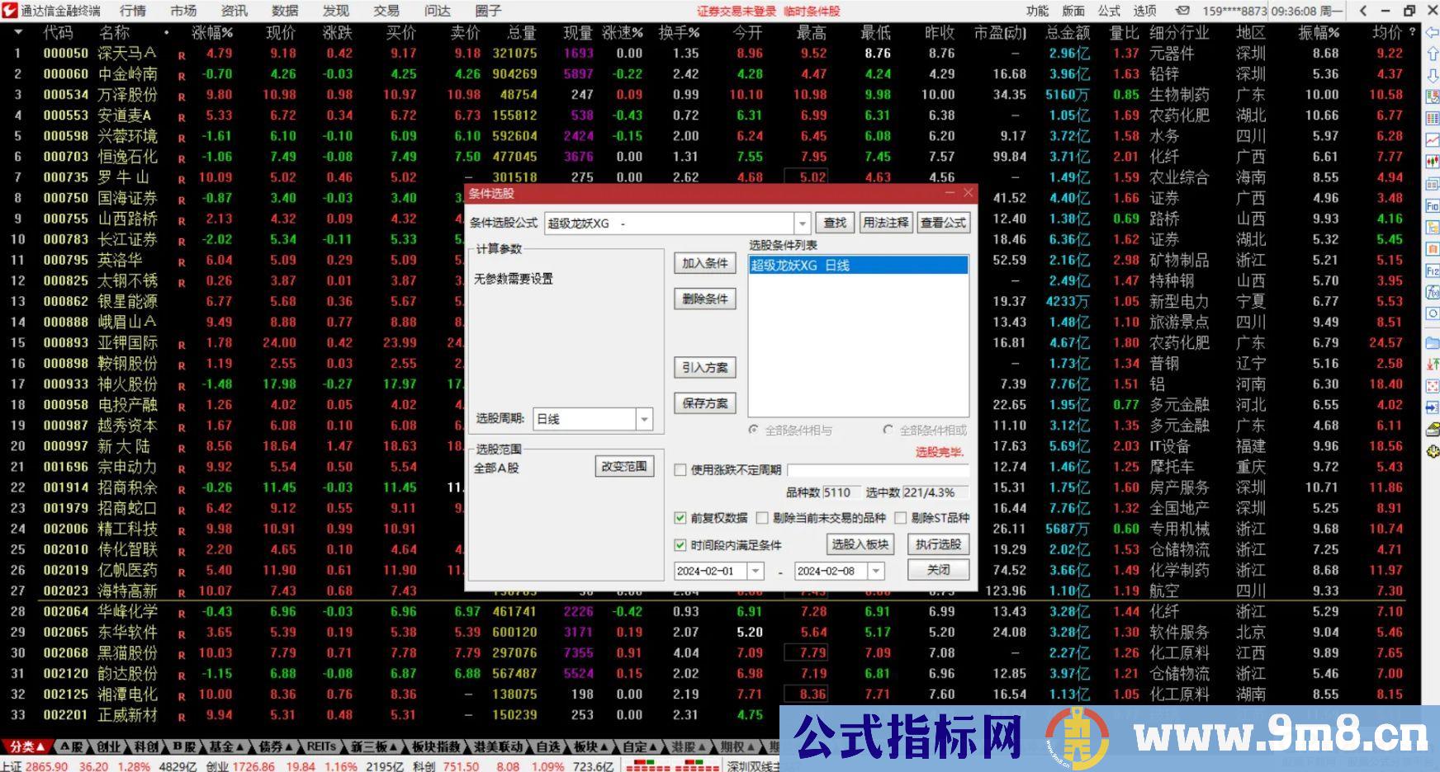Open end date 2024-02-08 dropdown
Image resolution: width=1440 pixels, height=772 pixels.
(x=876, y=571)
